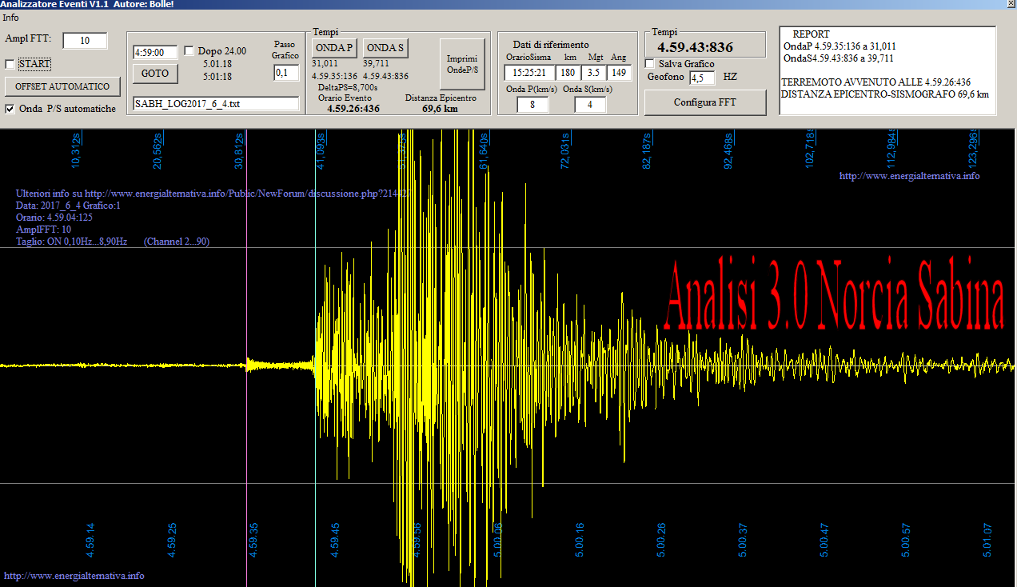Click the OndaP 4.59.35:136 report line
This screenshot has width=1017, height=587.
tap(840, 46)
